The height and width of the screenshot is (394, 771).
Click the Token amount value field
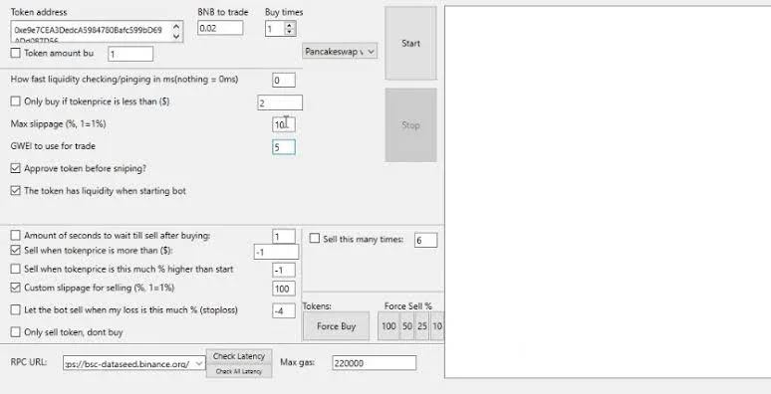tap(130, 54)
